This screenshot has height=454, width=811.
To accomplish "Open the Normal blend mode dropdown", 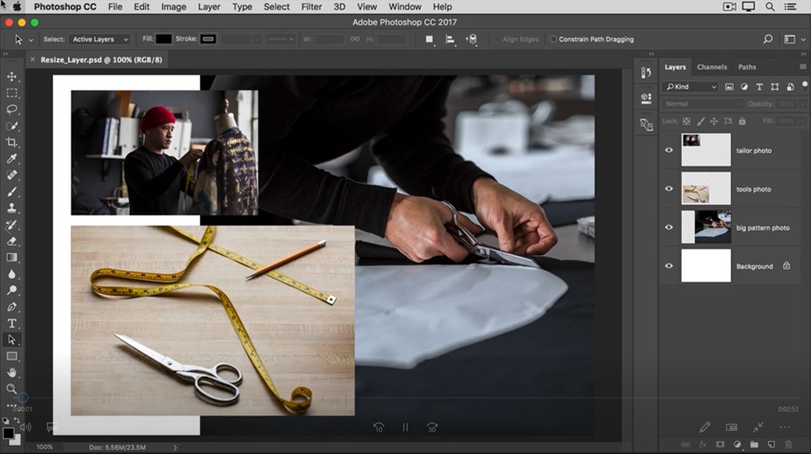I will (703, 104).
